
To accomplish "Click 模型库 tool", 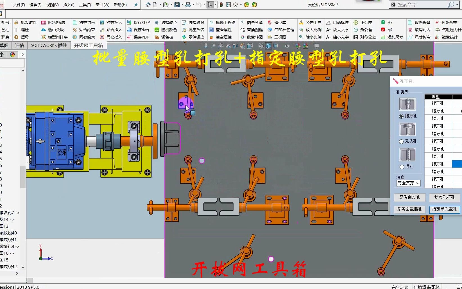I will pos(277,22).
